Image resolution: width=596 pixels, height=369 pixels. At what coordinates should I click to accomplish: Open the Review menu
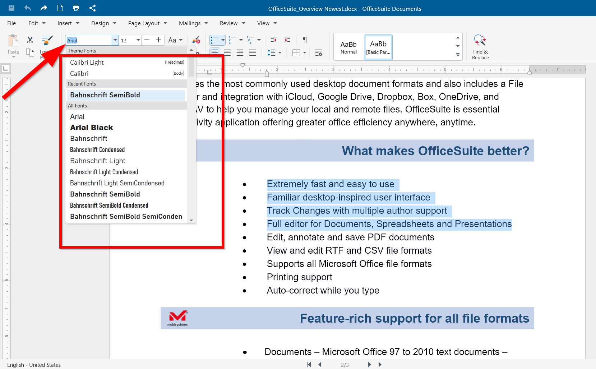point(232,23)
